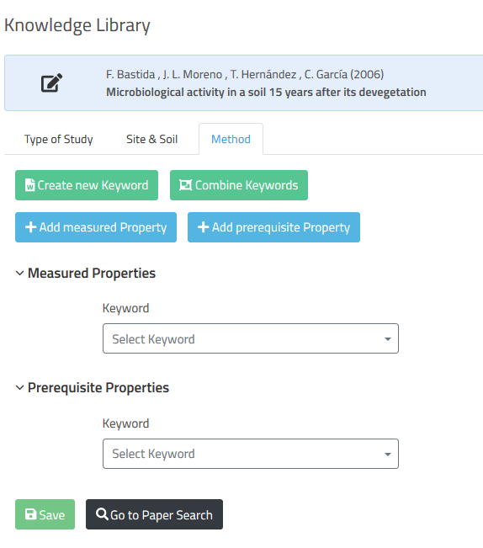Viewport: 483px width, 548px height.
Task: Click the magnifier icon on Go to Paper Search
Action: [x=102, y=514]
